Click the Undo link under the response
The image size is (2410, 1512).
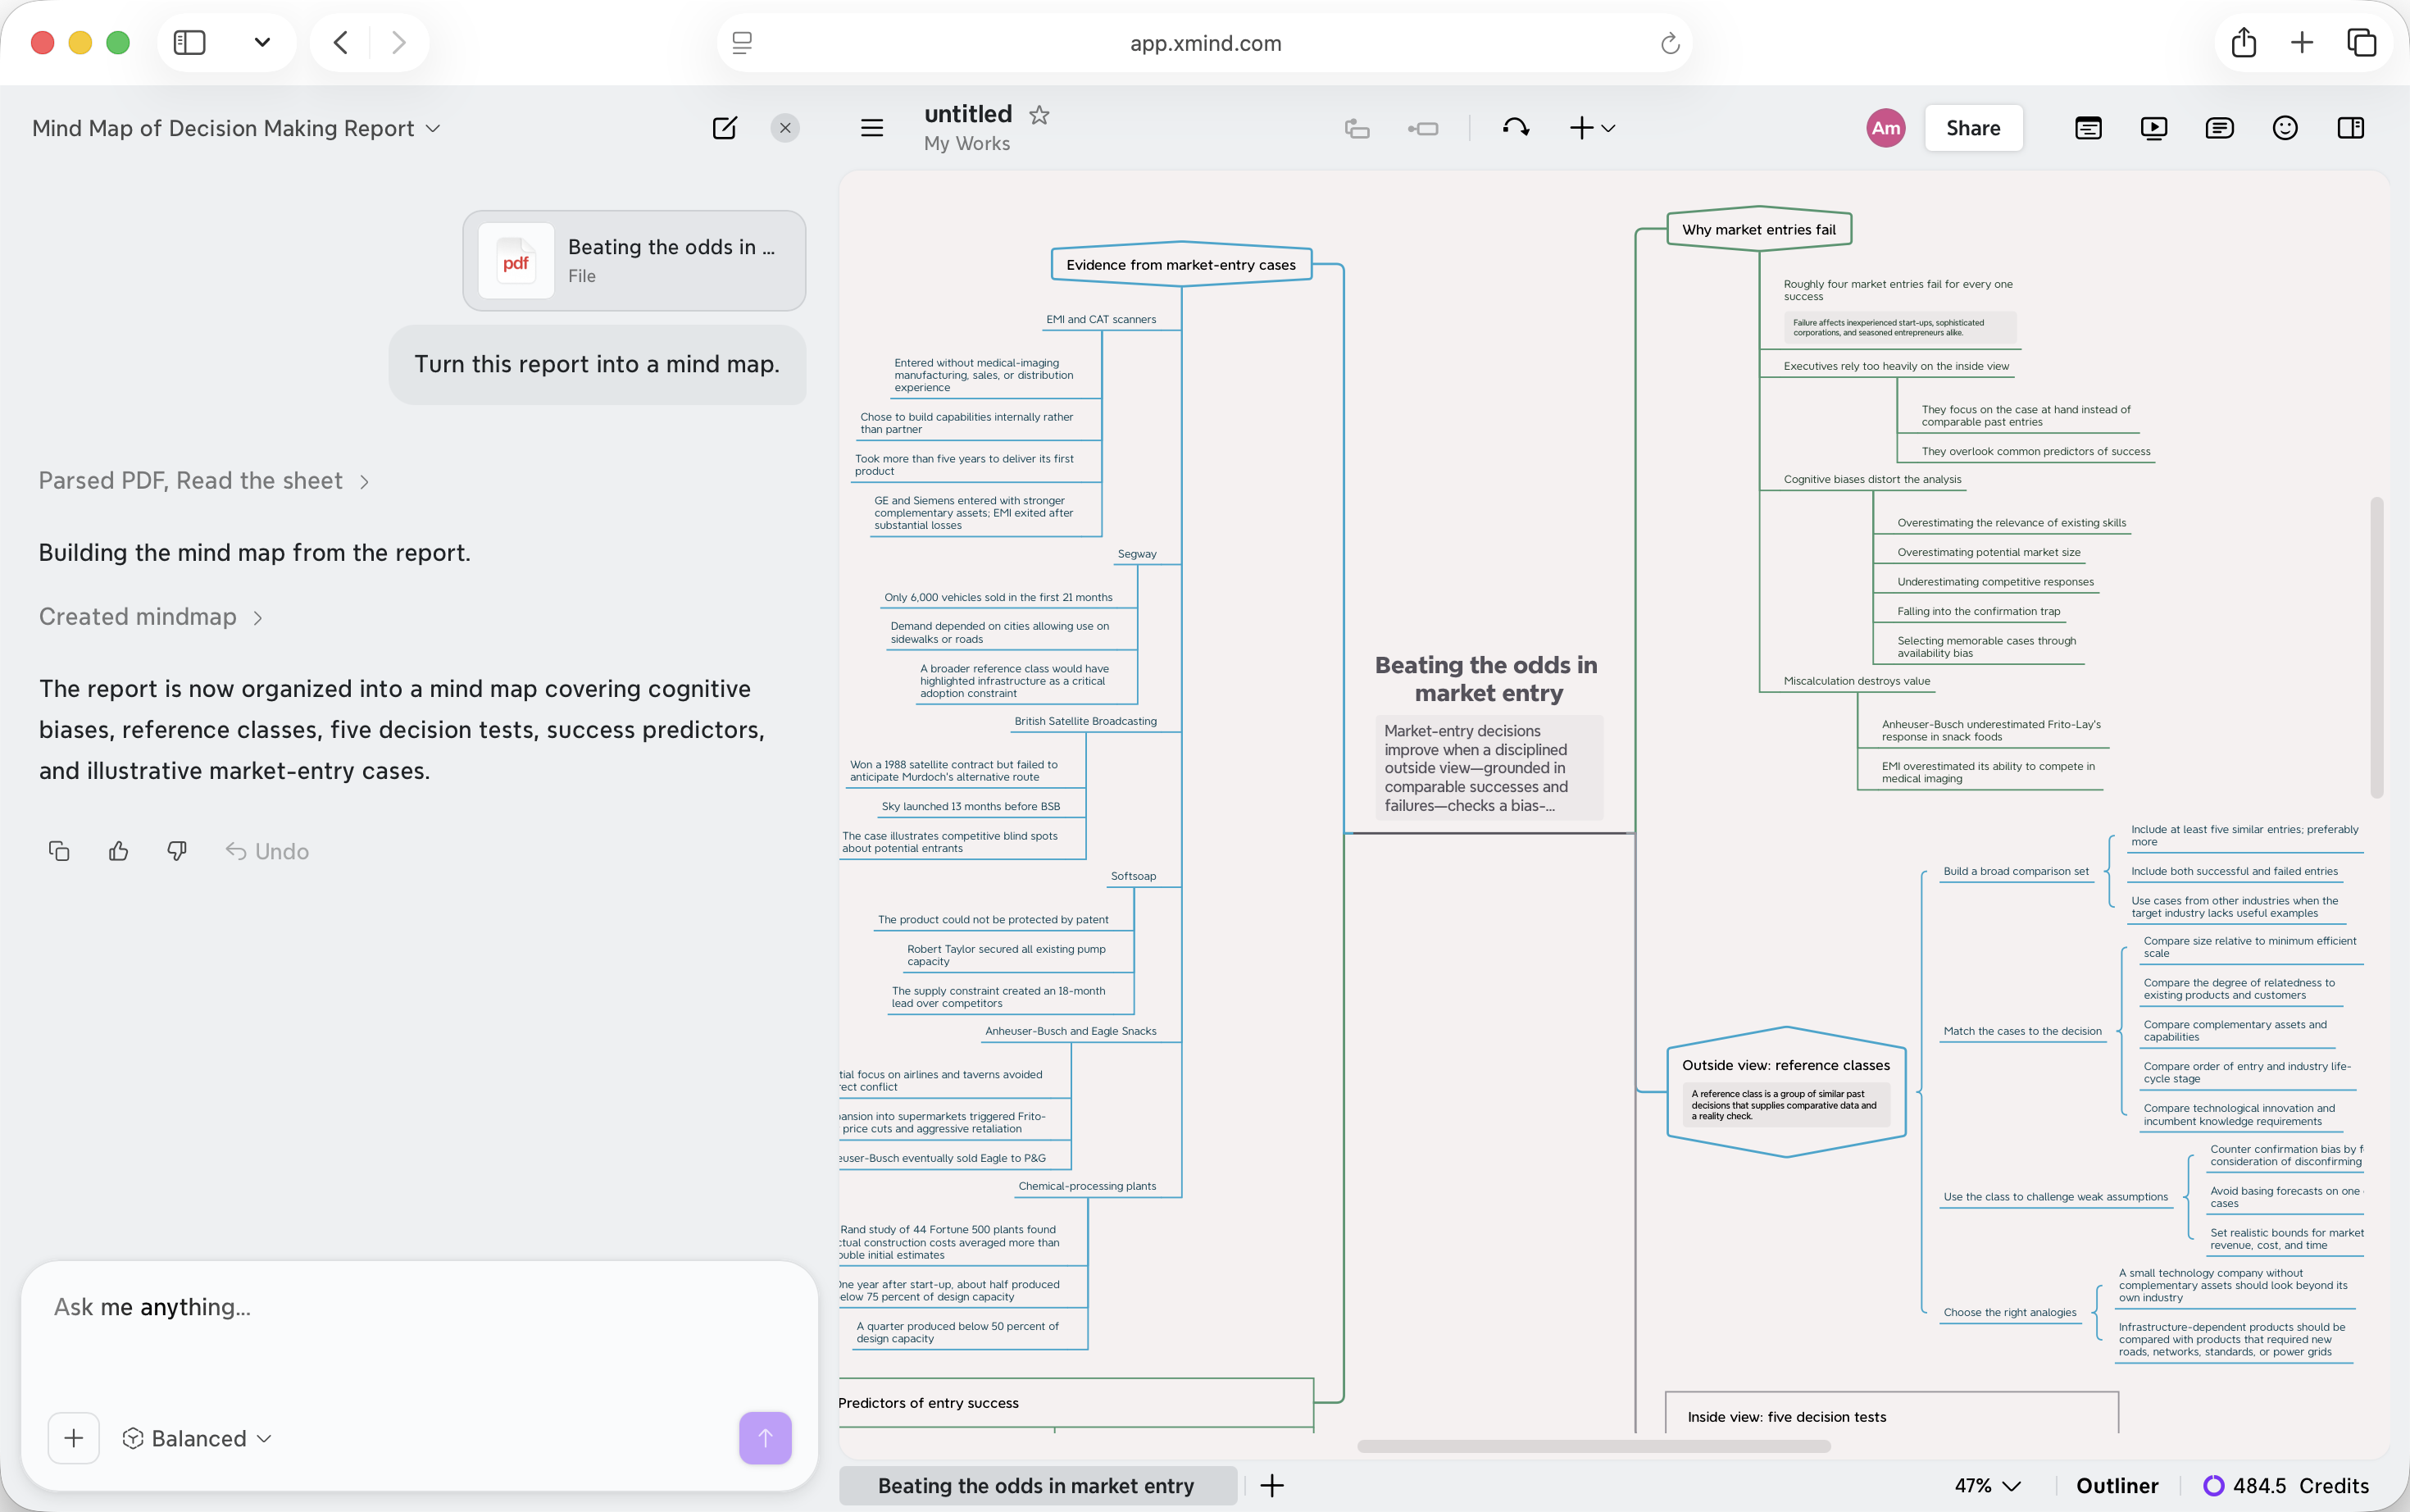coord(267,851)
